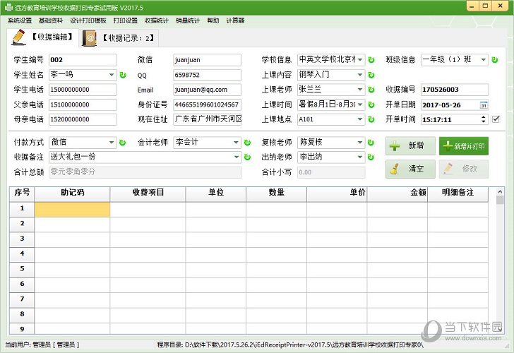The width and height of the screenshot is (514, 353).
Task: Click the 清空 button
Action: tap(410, 169)
